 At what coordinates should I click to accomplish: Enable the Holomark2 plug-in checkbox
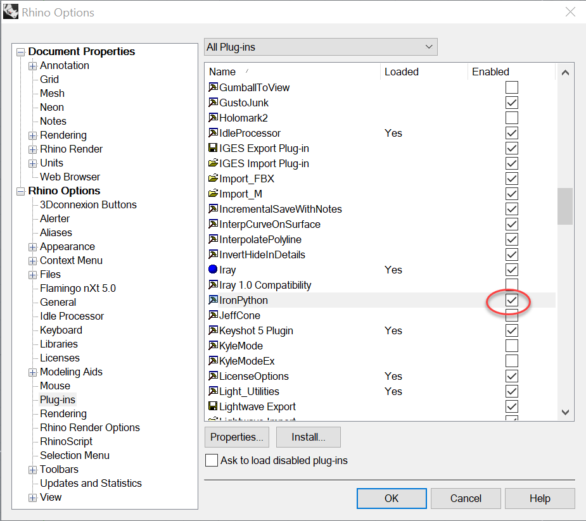(x=511, y=117)
